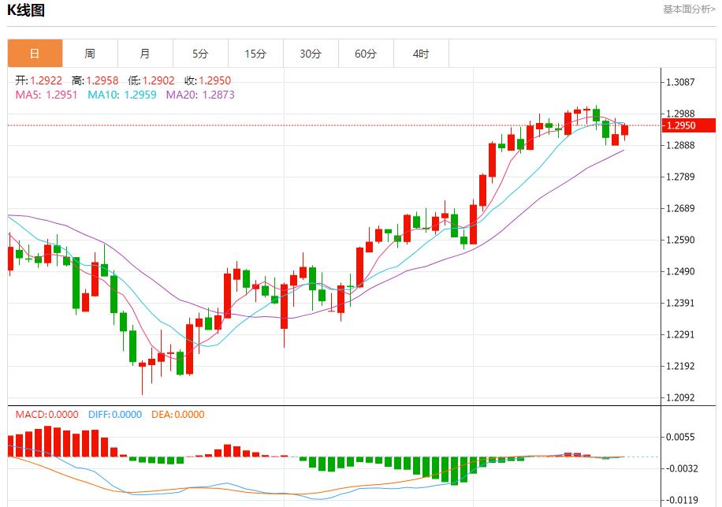This screenshot has width=722, height=507.
Task: Click the latest red candlestick at chart's right end
Action: tap(624, 130)
